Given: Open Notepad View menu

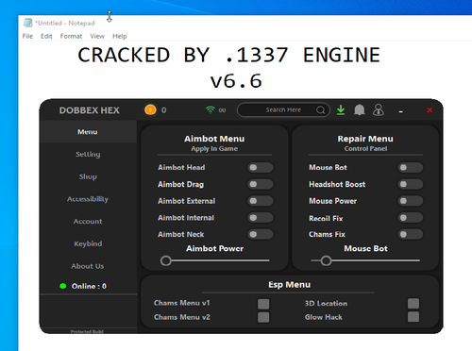Looking at the screenshot, I should click(97, 36).
